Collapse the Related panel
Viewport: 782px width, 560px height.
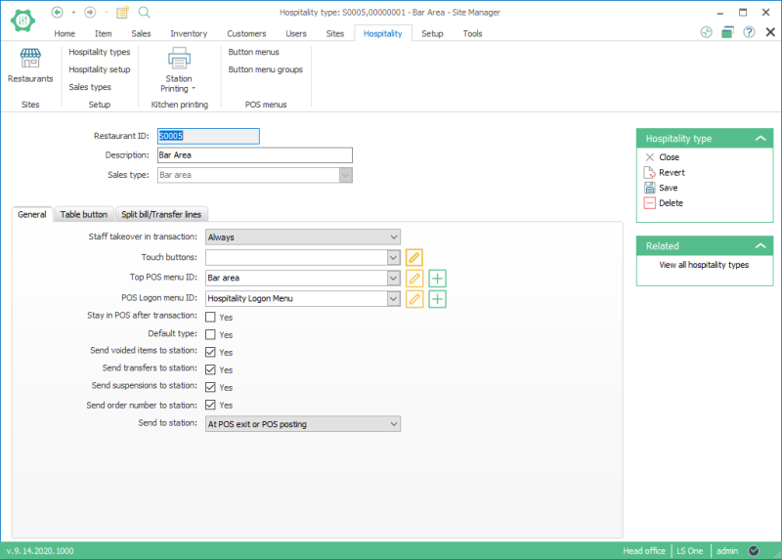pyautogui.click(x=760, y=246)
